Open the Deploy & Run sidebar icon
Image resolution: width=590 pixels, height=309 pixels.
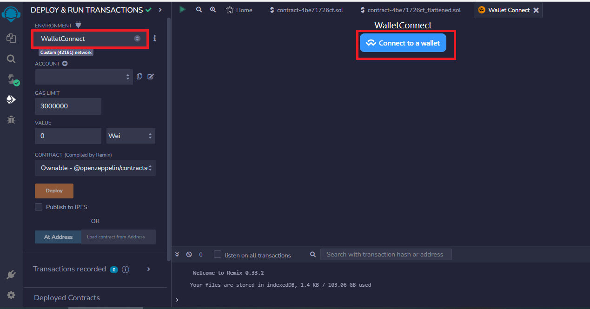pyautogui.click(x=11, y=99)
